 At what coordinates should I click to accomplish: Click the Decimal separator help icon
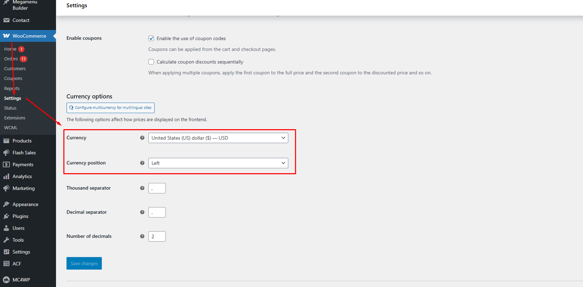coord(142,212)
